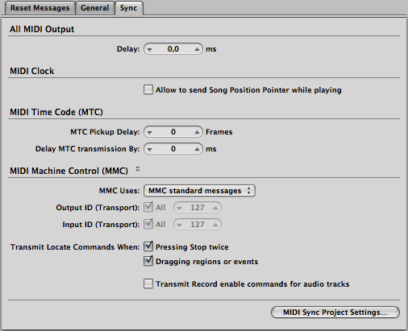Uncheck Pressing Stop twice
408x331 pixels.
pos(148,246)
